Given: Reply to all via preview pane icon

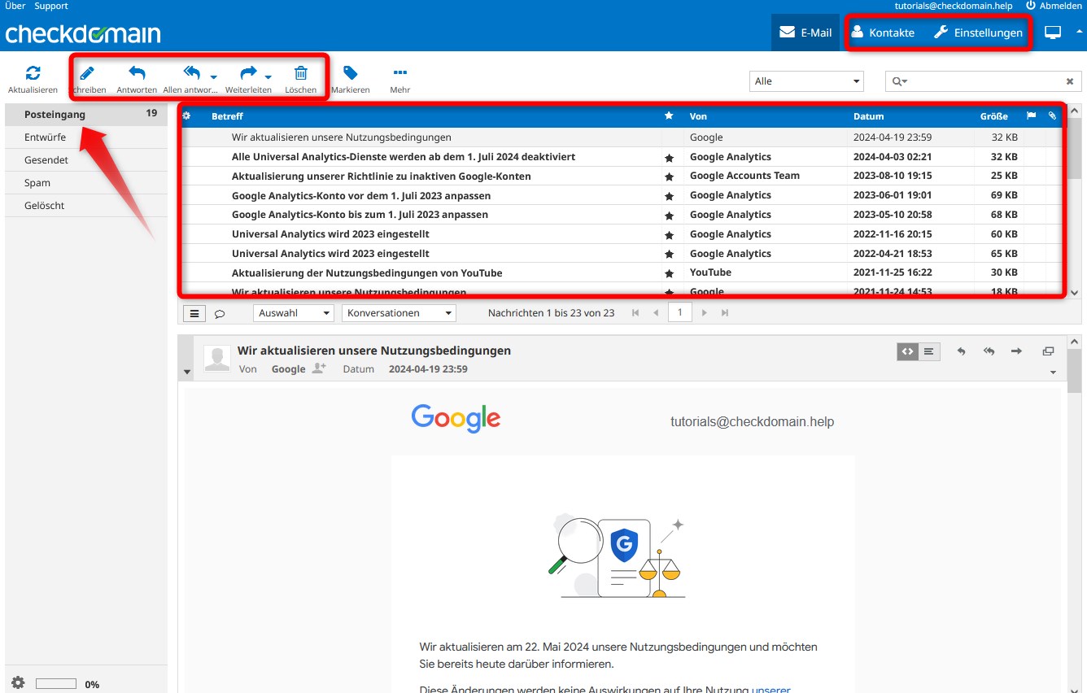Looking at the screenshot, I should [x=989, y=351].
